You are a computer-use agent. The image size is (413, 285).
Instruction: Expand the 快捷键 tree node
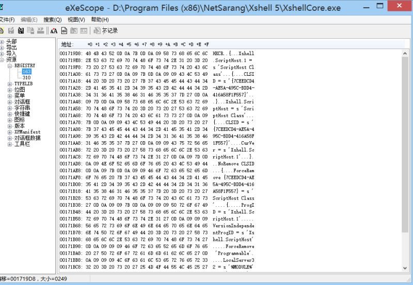pyautogui.click(x=10, y=114)
